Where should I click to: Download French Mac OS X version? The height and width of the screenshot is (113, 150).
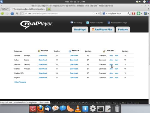point(74,69)
